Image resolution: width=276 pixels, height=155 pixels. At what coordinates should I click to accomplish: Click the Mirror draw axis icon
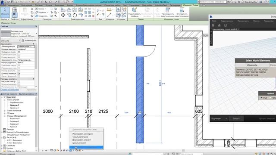[81, 9]
